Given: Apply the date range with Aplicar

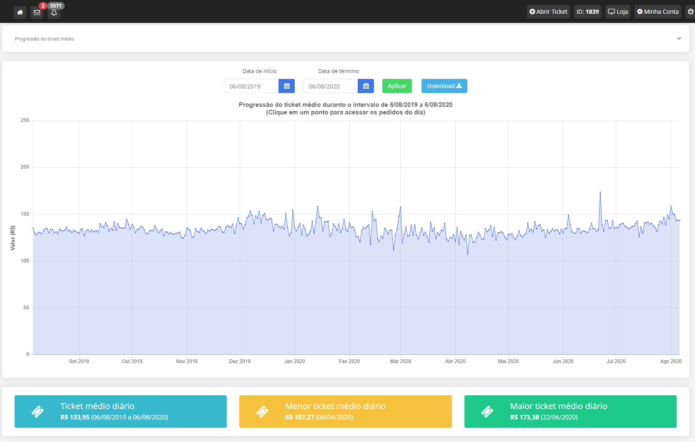Looking at the screenshot, I should point(397,86).
